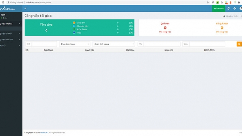This screenshot has width=242, height=136.
Task: Click the Root user name in sidebar
Action: 3,15
